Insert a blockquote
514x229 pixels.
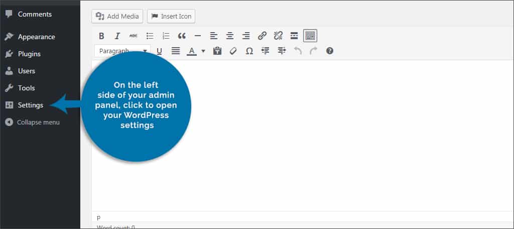(182, 36)
